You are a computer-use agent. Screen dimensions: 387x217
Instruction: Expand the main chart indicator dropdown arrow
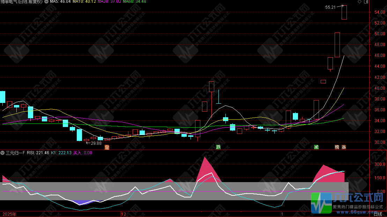(46, 2)
